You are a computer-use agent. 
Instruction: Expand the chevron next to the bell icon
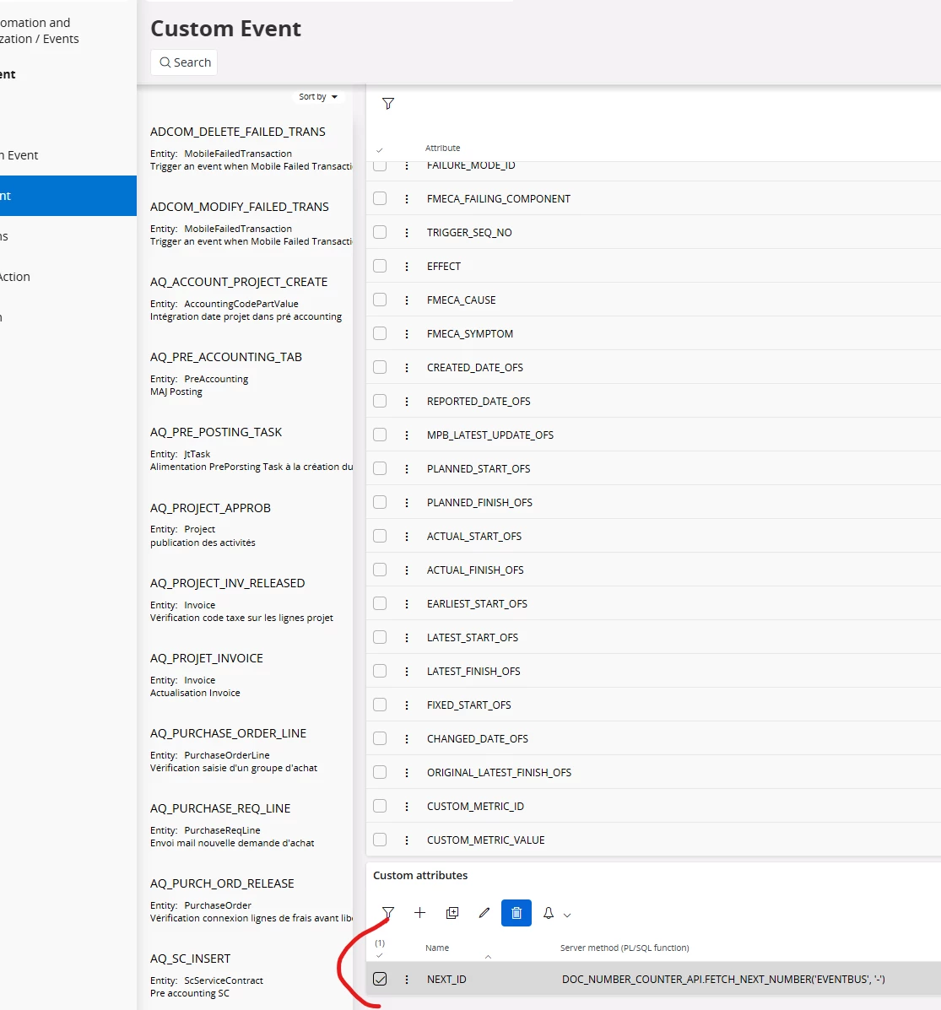tap(567, 915)
